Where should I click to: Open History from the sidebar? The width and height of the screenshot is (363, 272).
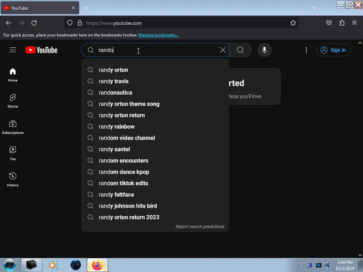tap(13, 180)
